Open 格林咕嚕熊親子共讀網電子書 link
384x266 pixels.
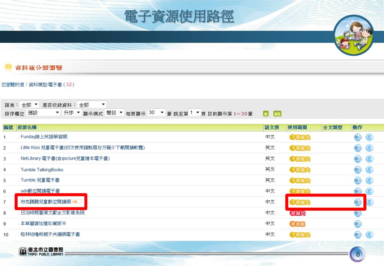click(x=50, y=234)
